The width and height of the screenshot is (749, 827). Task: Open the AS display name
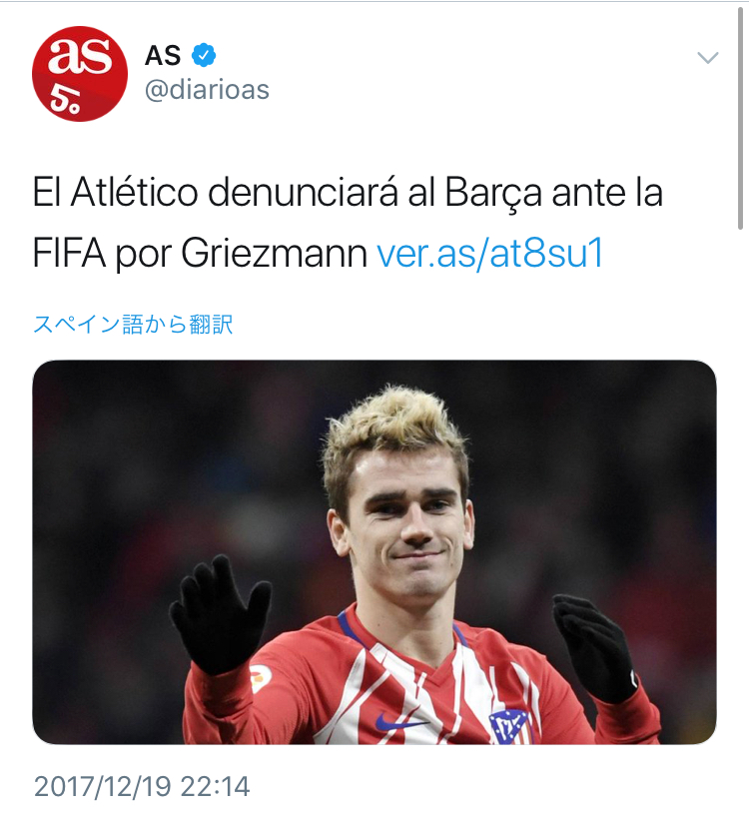(163, 55)
